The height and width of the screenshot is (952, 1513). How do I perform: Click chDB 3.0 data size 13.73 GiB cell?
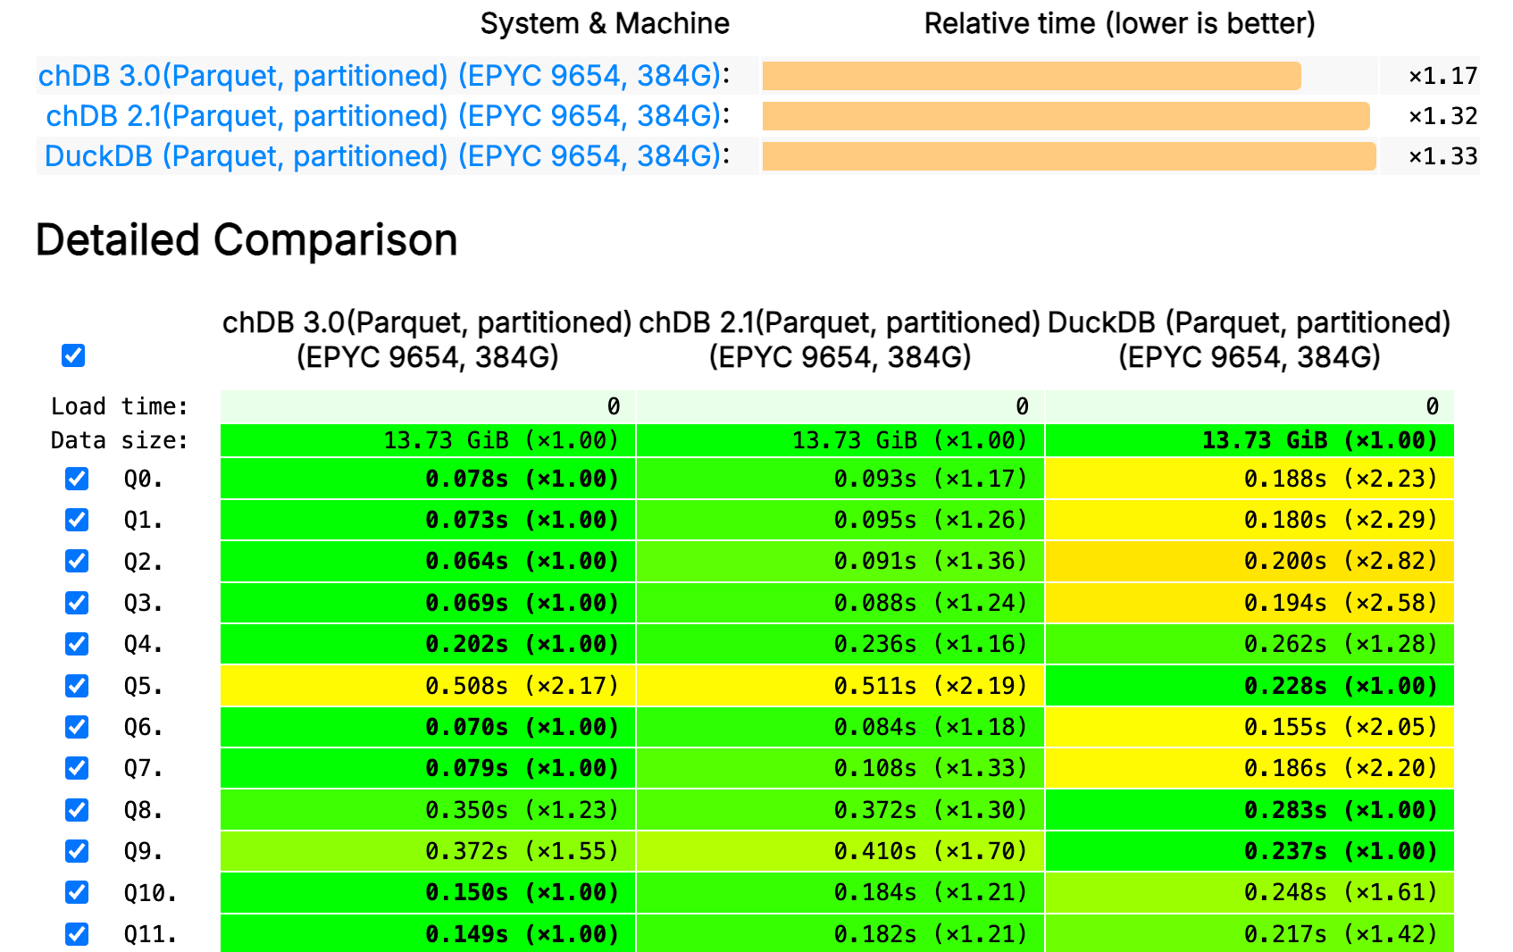click(428, 440)
